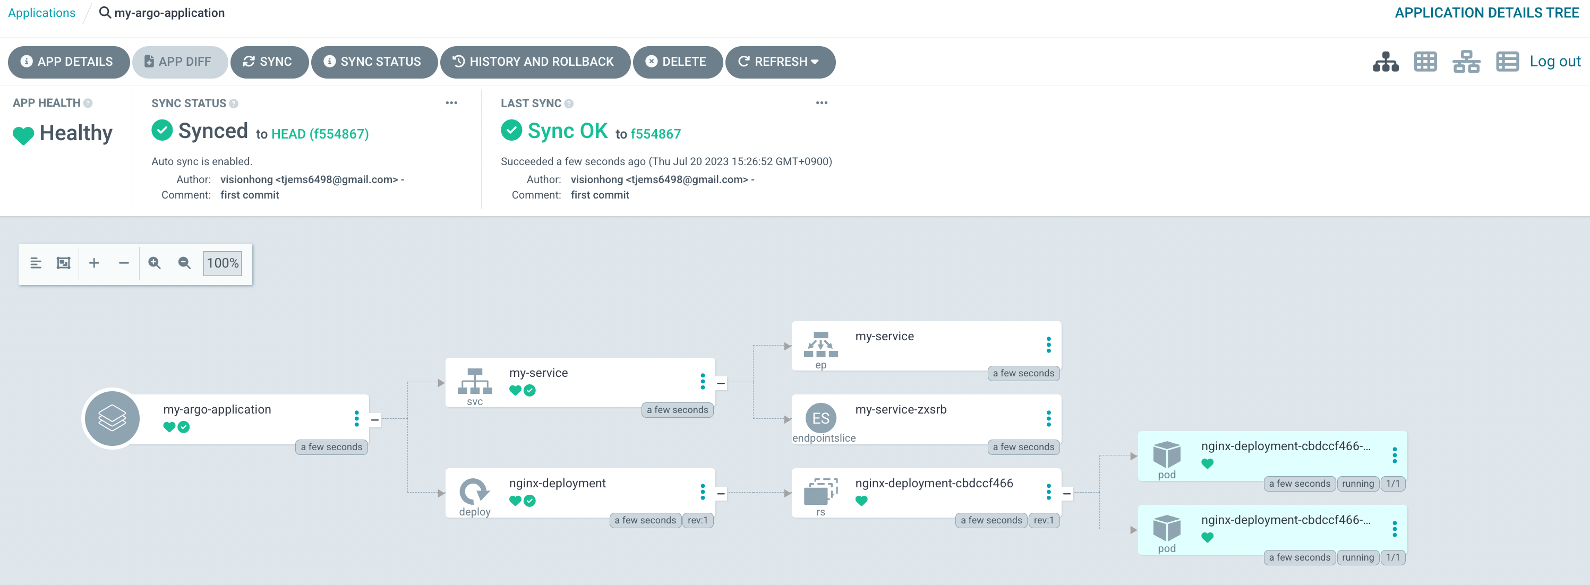
Task: Click the Log out link
Action: (1555, 61)
